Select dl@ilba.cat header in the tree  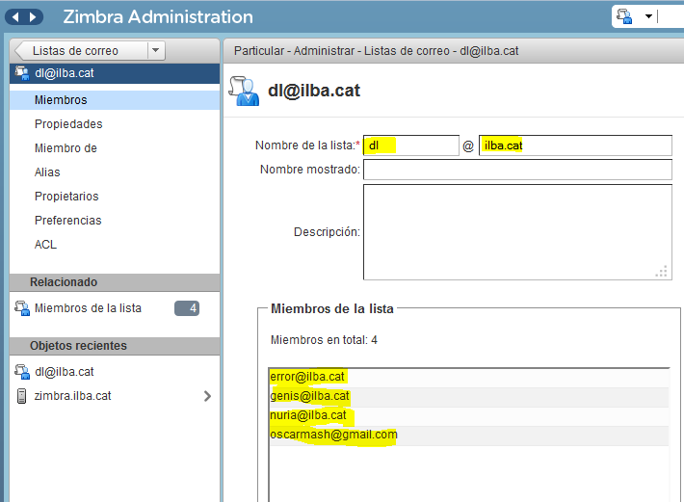tap(115, 73)
